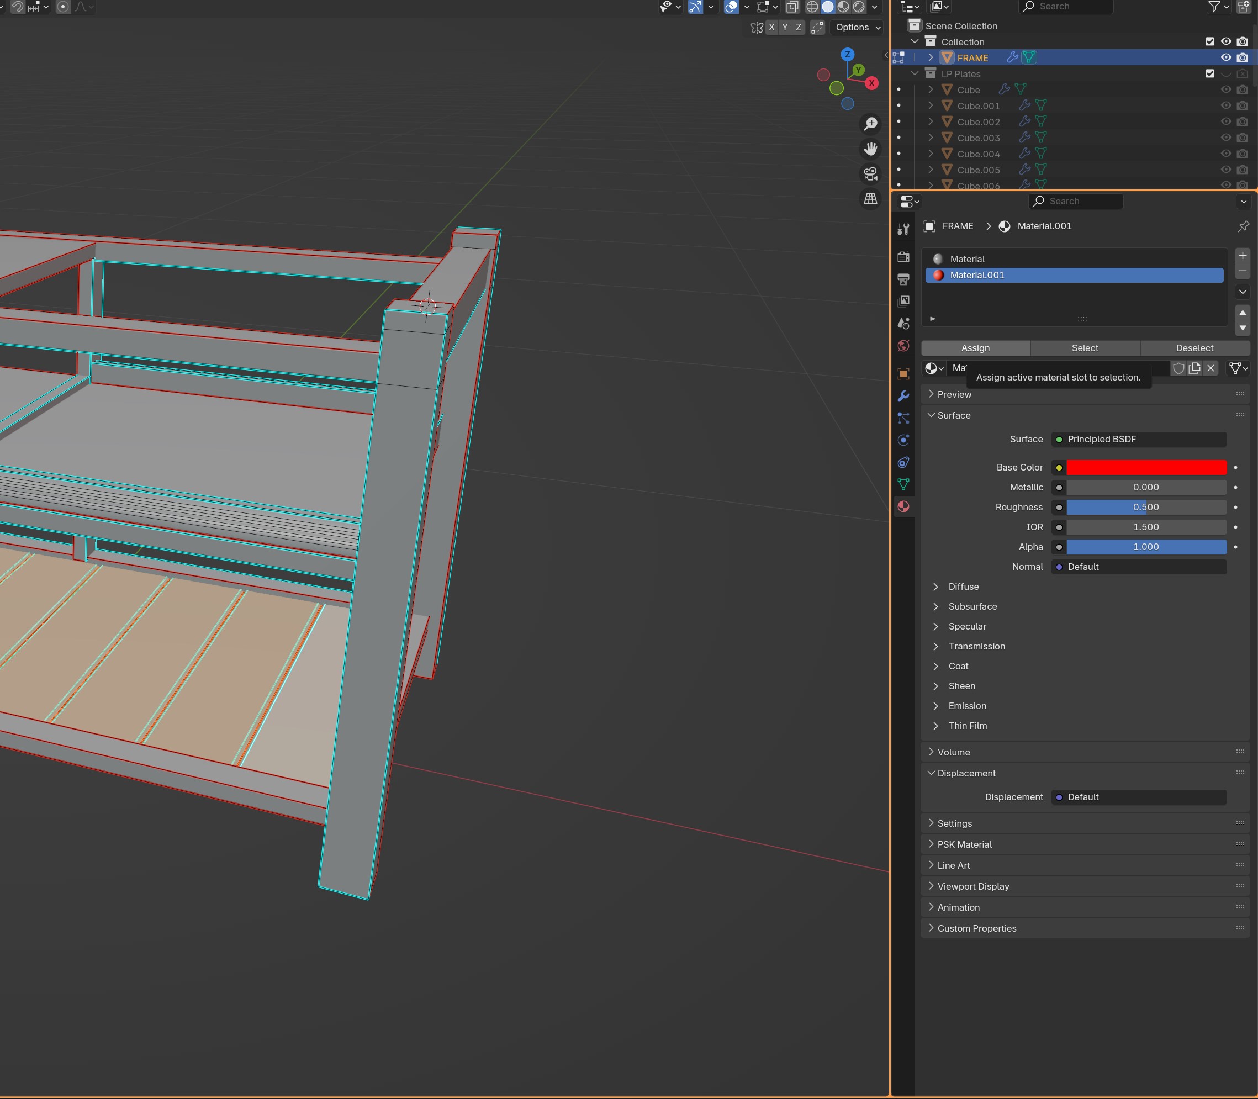Open the Output properties tab
This screenshot has height=1099, width=1258.
click(903, 279)
